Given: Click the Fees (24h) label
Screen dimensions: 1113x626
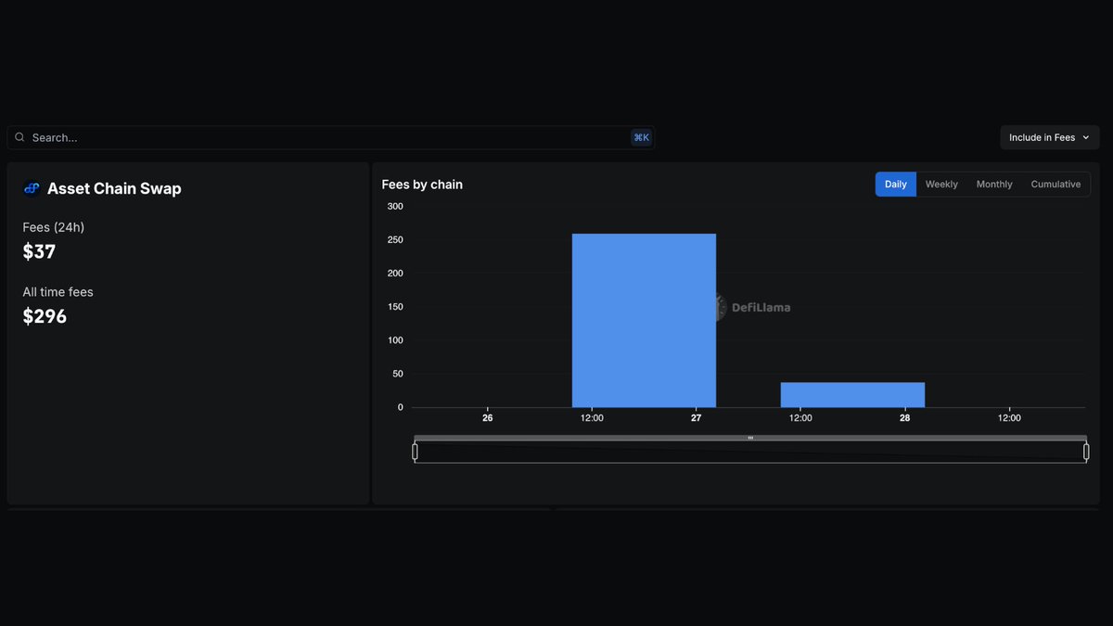Looking at the screenshot, I should (54, 227).
